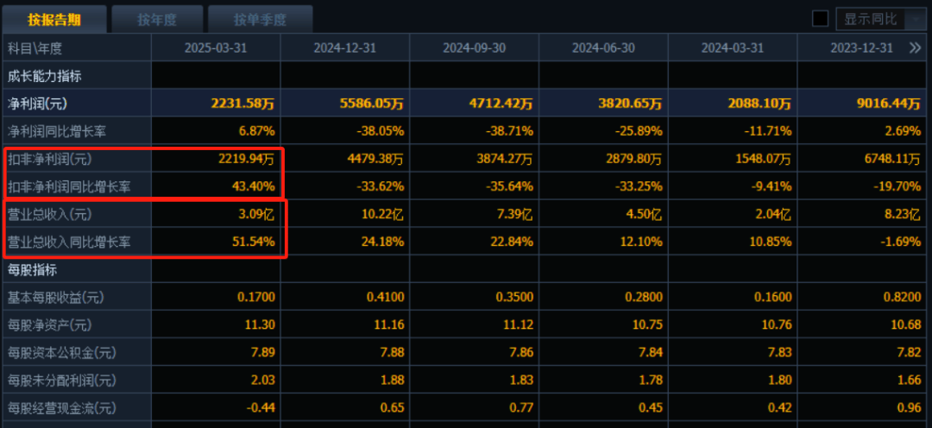Click the double-arrow icon to show later periods
The image size is (932, 428).
[915, 48]
